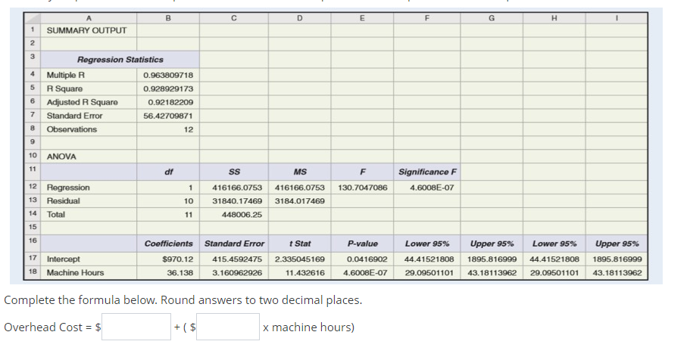
Task: Click the Multiple R label cell
Action: pyautogui.click(x=89, y=75)
